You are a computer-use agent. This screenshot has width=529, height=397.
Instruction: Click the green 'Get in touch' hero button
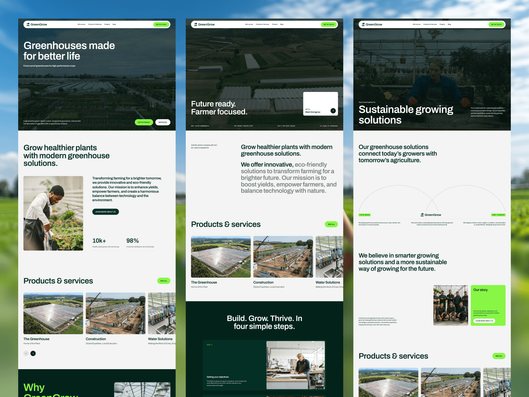coord(144,122)
